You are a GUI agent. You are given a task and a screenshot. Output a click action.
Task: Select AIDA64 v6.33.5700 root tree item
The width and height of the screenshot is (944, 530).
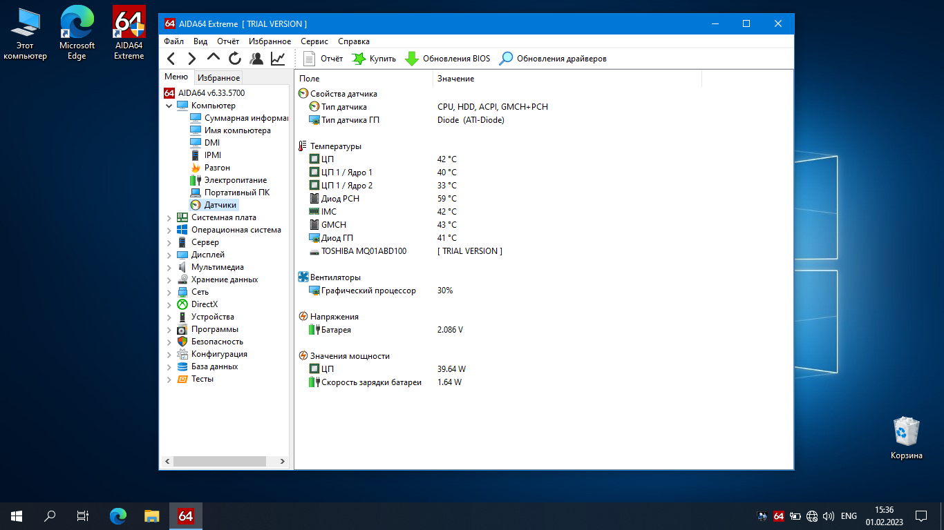pos(204,93)
